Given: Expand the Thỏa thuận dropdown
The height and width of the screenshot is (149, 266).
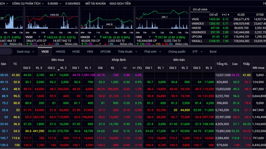Looking at the screenshot, I should [x=127, y=52].
